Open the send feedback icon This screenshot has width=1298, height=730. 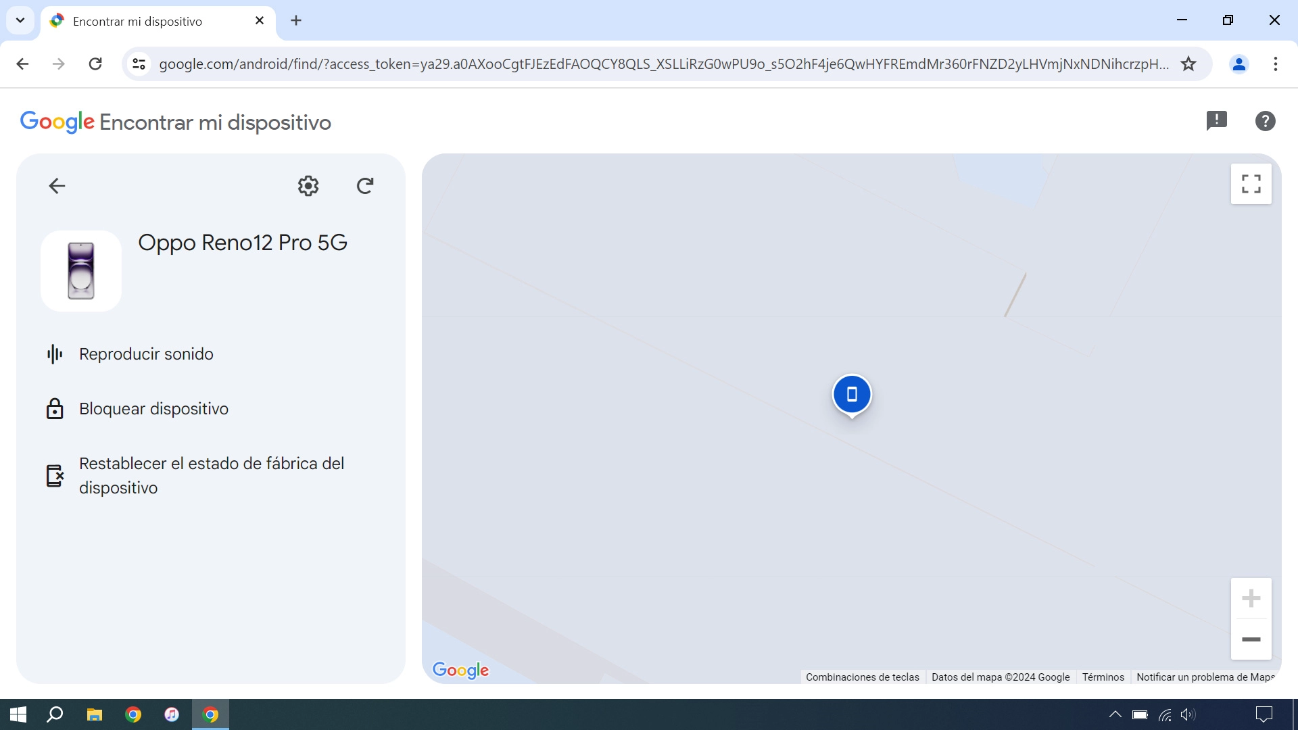point(1216,121)
